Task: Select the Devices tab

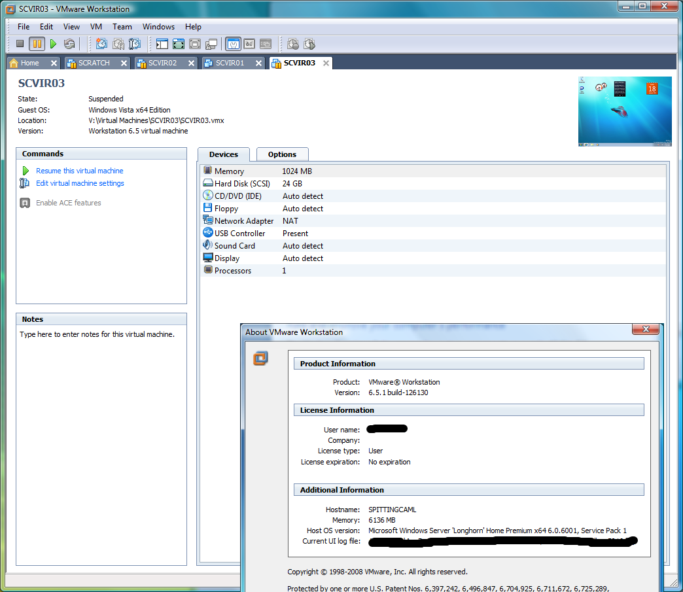Action: click(x=224, y=154)
